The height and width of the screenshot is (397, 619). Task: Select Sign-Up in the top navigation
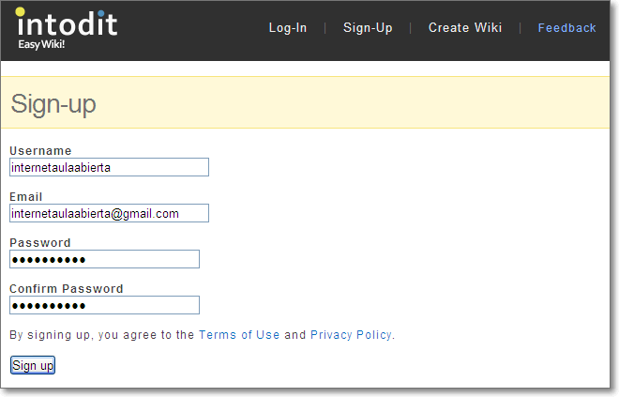[x=368, y=27]
